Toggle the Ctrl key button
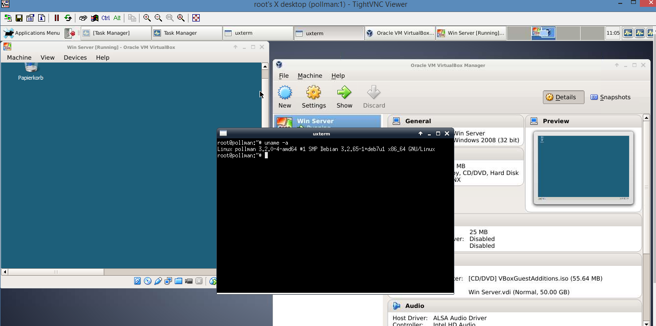This screenshot has height=326, width=656. [105, 18]
